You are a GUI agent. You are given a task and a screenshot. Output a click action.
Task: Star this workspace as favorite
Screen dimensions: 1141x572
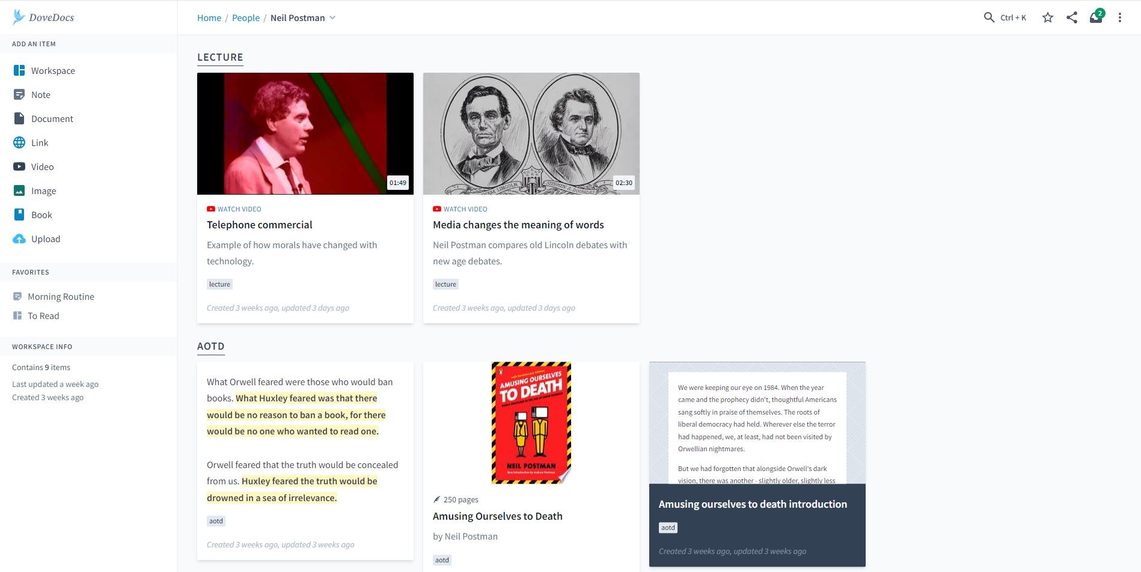pos(1048,17)
